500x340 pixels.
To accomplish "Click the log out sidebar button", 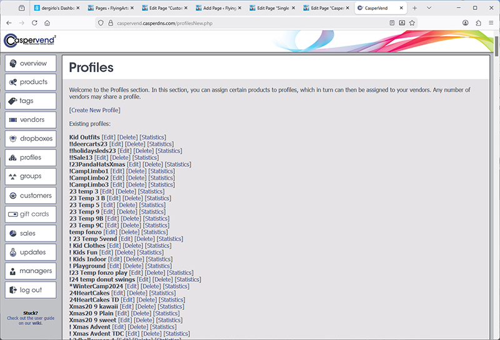I will coord(30,290).
